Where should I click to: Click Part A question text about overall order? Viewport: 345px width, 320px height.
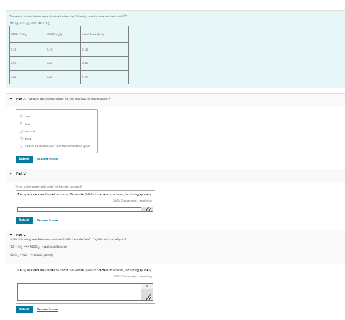(x=70, y=99)
